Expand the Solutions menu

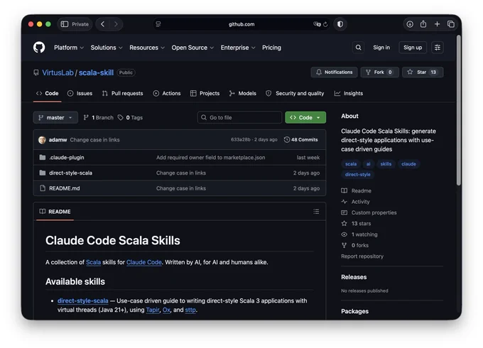tap(107, 48)
